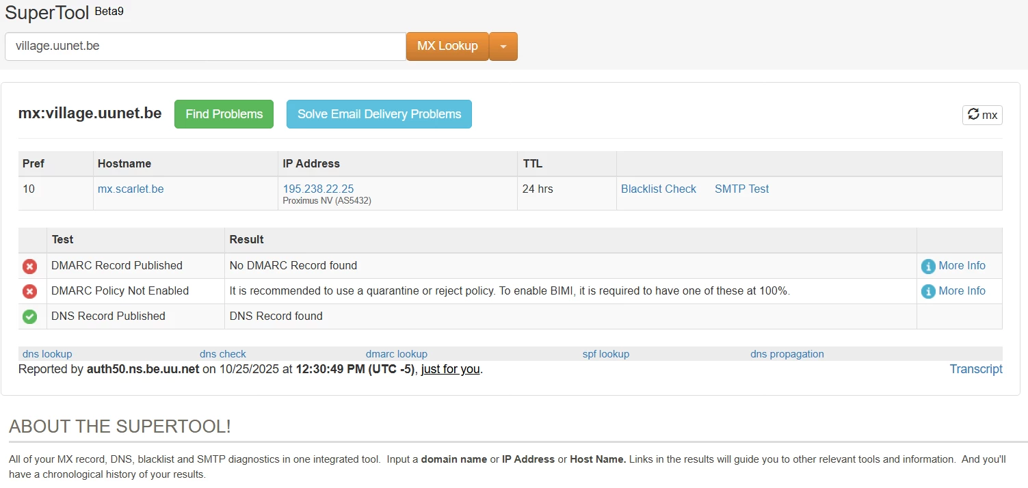Click the Find Problems button
The image size is (1028, 488).
pyautogui.click(x=224, y=114)
